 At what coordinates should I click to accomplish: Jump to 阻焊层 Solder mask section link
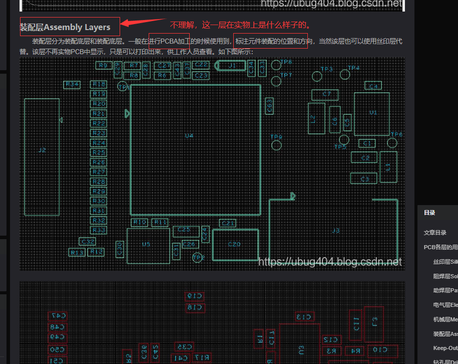click(x=445, y=276)
